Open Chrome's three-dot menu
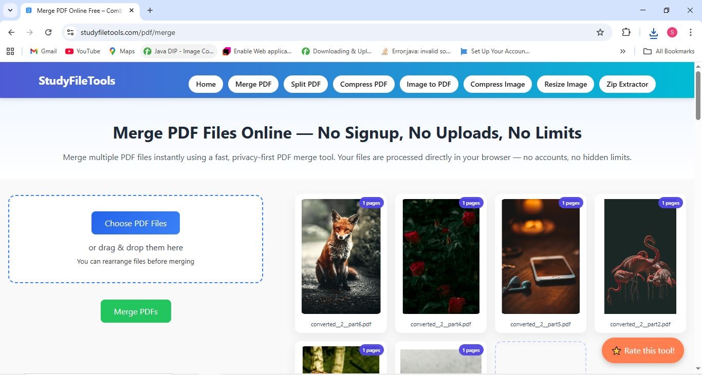The height and width of the screenshot is (375, 702). [x=691, y=32]
